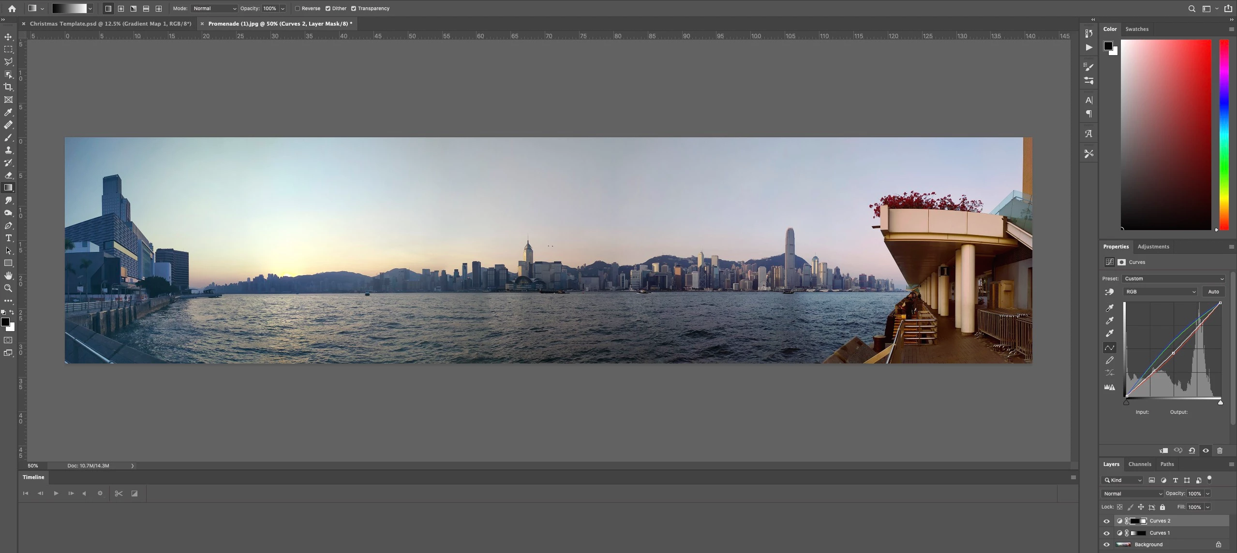This screenshot has width=1237, height=553.
Task: Switch to Christmas Template.psd document tab
Action: click(110, 23)
